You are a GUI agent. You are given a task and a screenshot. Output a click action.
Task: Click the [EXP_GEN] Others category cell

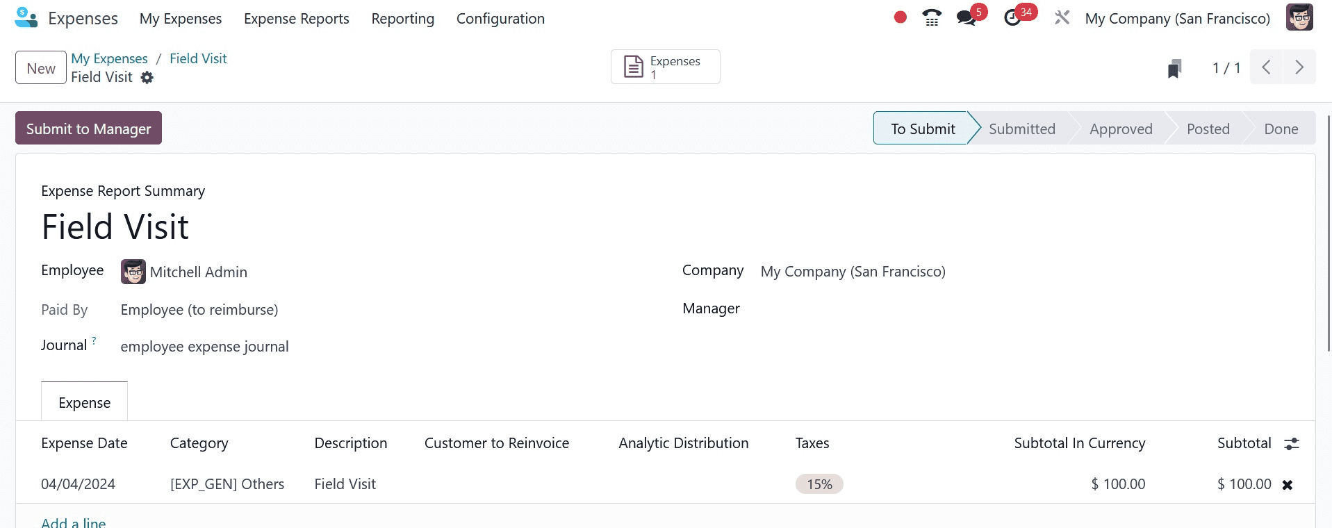[x=227, y=484]
